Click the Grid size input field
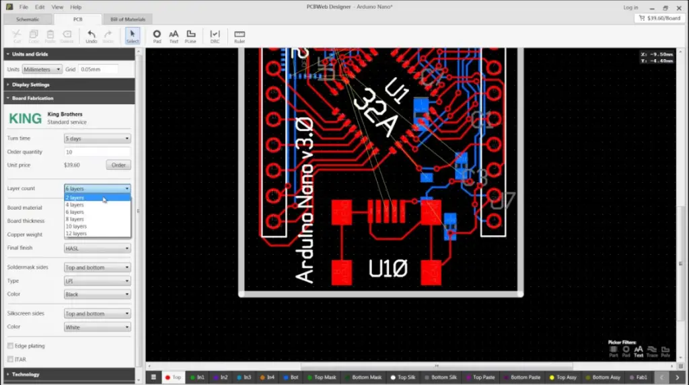The image size is (689, 385). coord(98,69)
